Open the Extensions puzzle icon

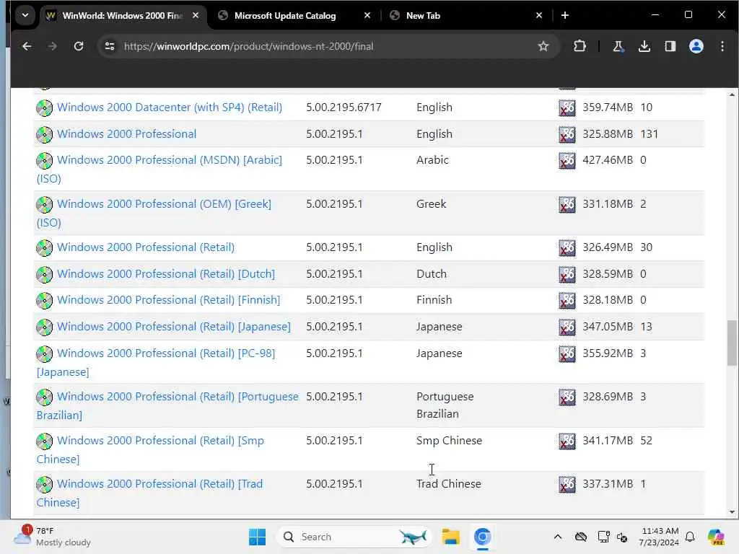(x=580, y=46)
